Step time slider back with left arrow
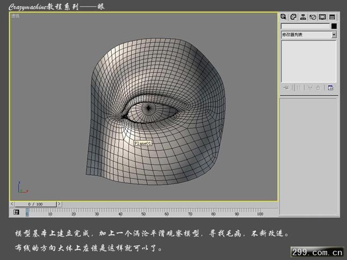The height and width of the screenshot is (260, 347). click(12, 204)
